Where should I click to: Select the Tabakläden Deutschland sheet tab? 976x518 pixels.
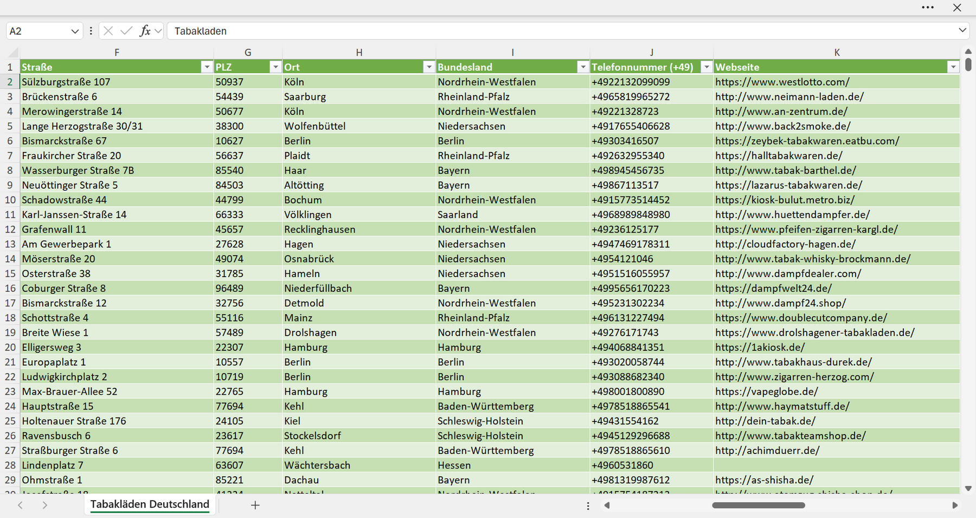[x=150, y=504]
